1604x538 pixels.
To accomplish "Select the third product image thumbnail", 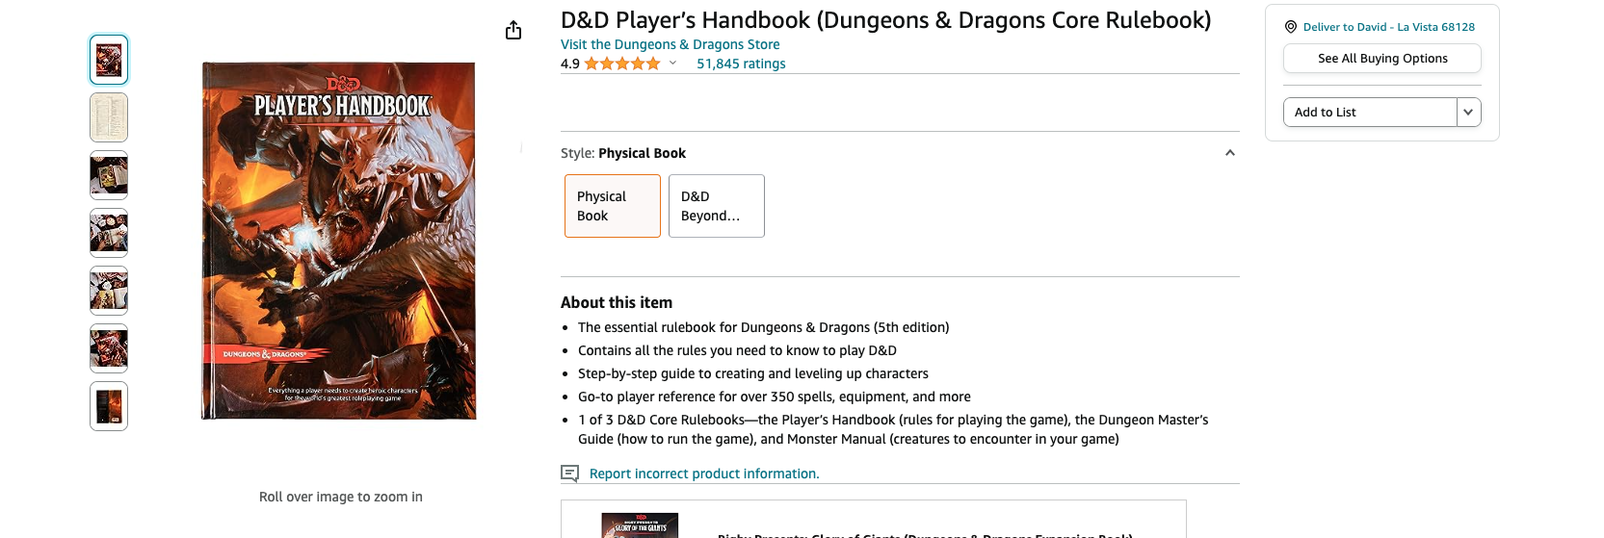I will click(x=109, y=175).
